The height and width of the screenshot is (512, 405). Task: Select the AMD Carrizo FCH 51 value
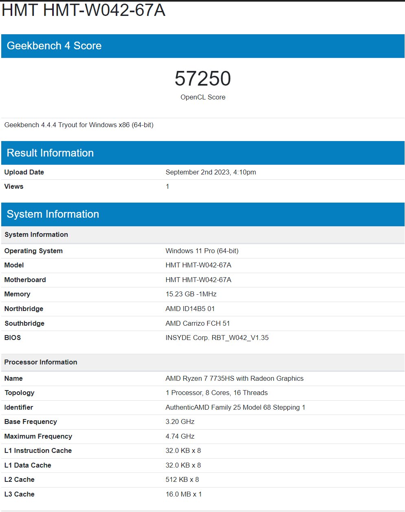[198, 323]
